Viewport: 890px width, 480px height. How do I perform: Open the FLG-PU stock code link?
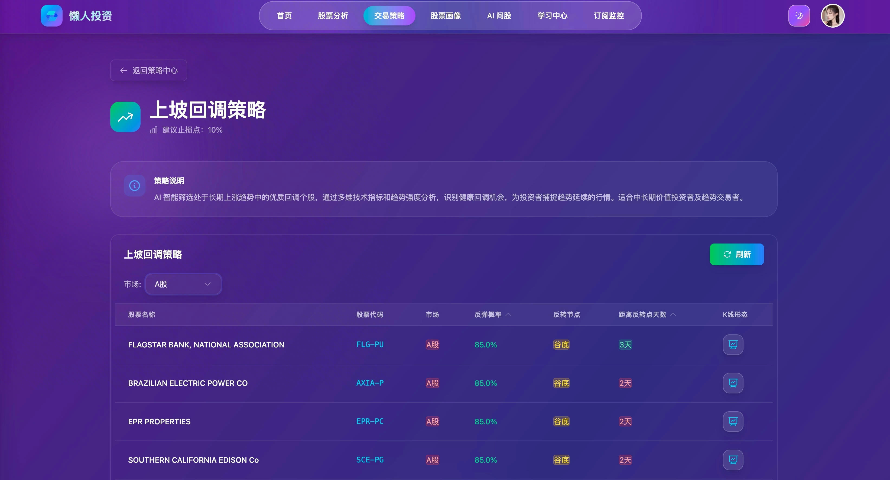370,344
